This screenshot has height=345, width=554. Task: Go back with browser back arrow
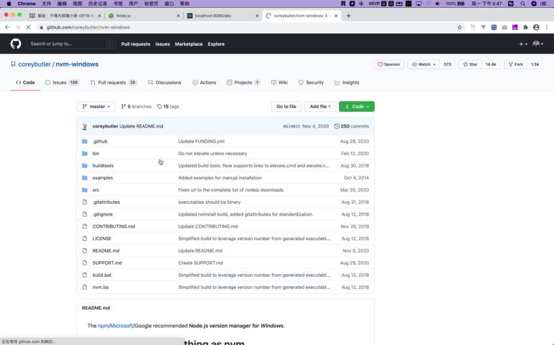[7, 27]
